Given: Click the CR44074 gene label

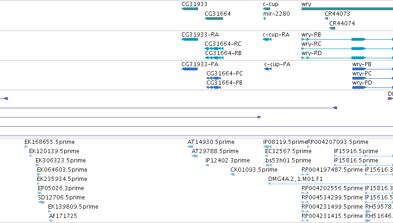Looking at the screenshot, I should point(342,23).
